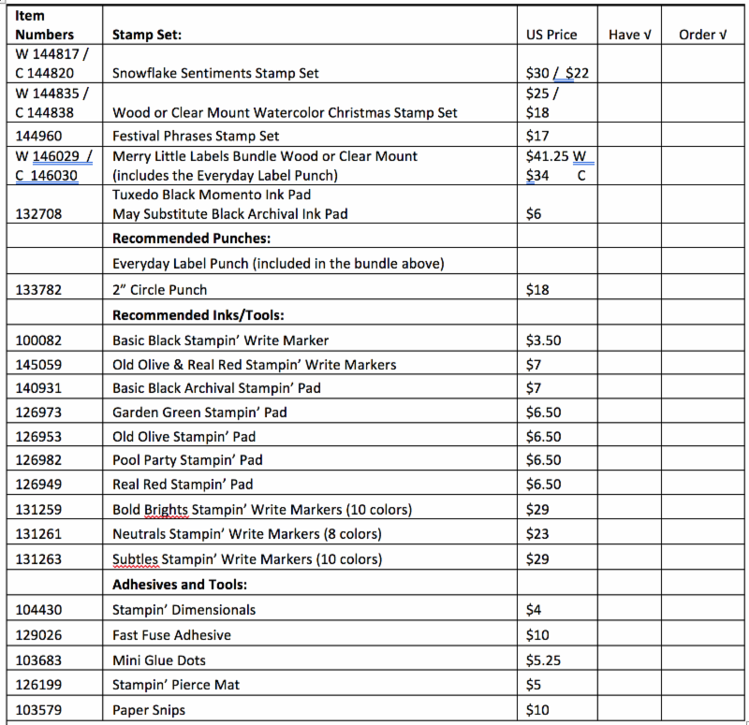Select 'Basic Black Stampin' Write Marker' entry
Screen dimensions: 749x725
coord(220,341)
